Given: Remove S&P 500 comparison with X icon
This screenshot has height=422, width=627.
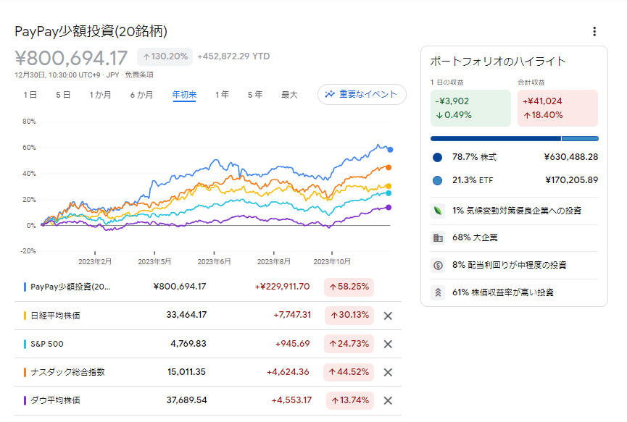Looking at the screenshot, I should coord(388,344).
